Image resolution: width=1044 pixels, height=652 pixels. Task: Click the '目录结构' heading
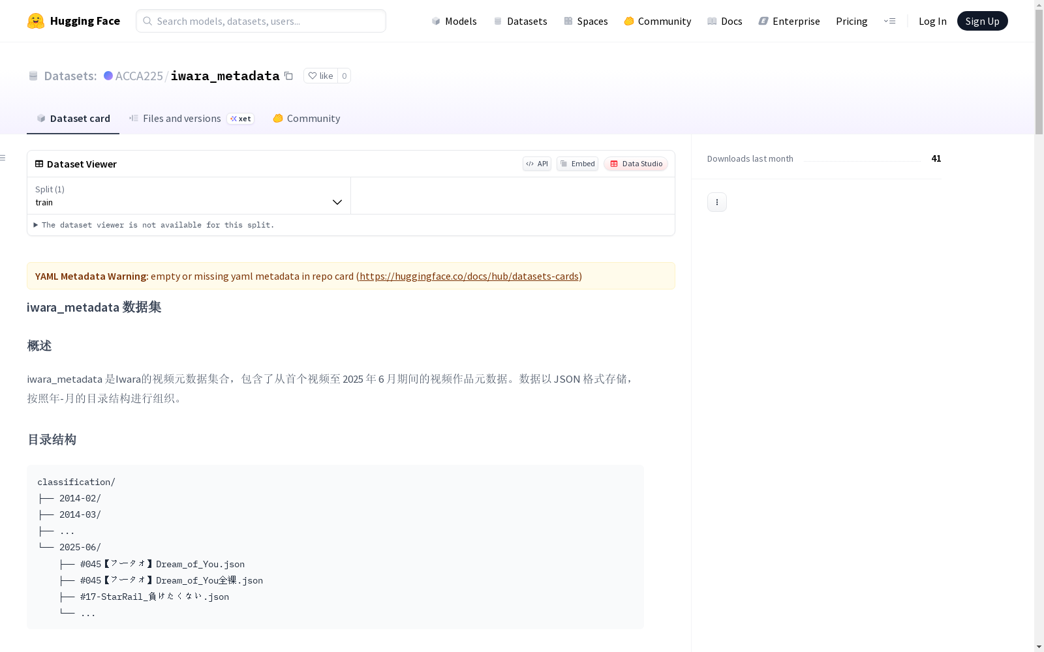point(52,439)
